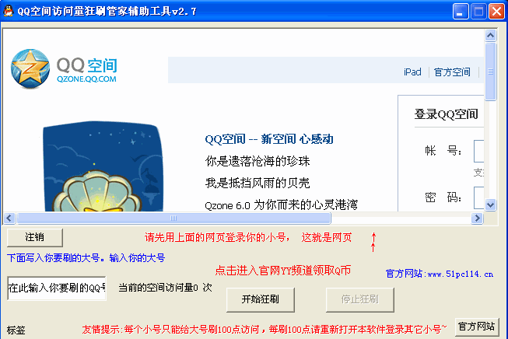Click the vertical scrollbar down arrow

pyautogui.click(x=491, y=204)
